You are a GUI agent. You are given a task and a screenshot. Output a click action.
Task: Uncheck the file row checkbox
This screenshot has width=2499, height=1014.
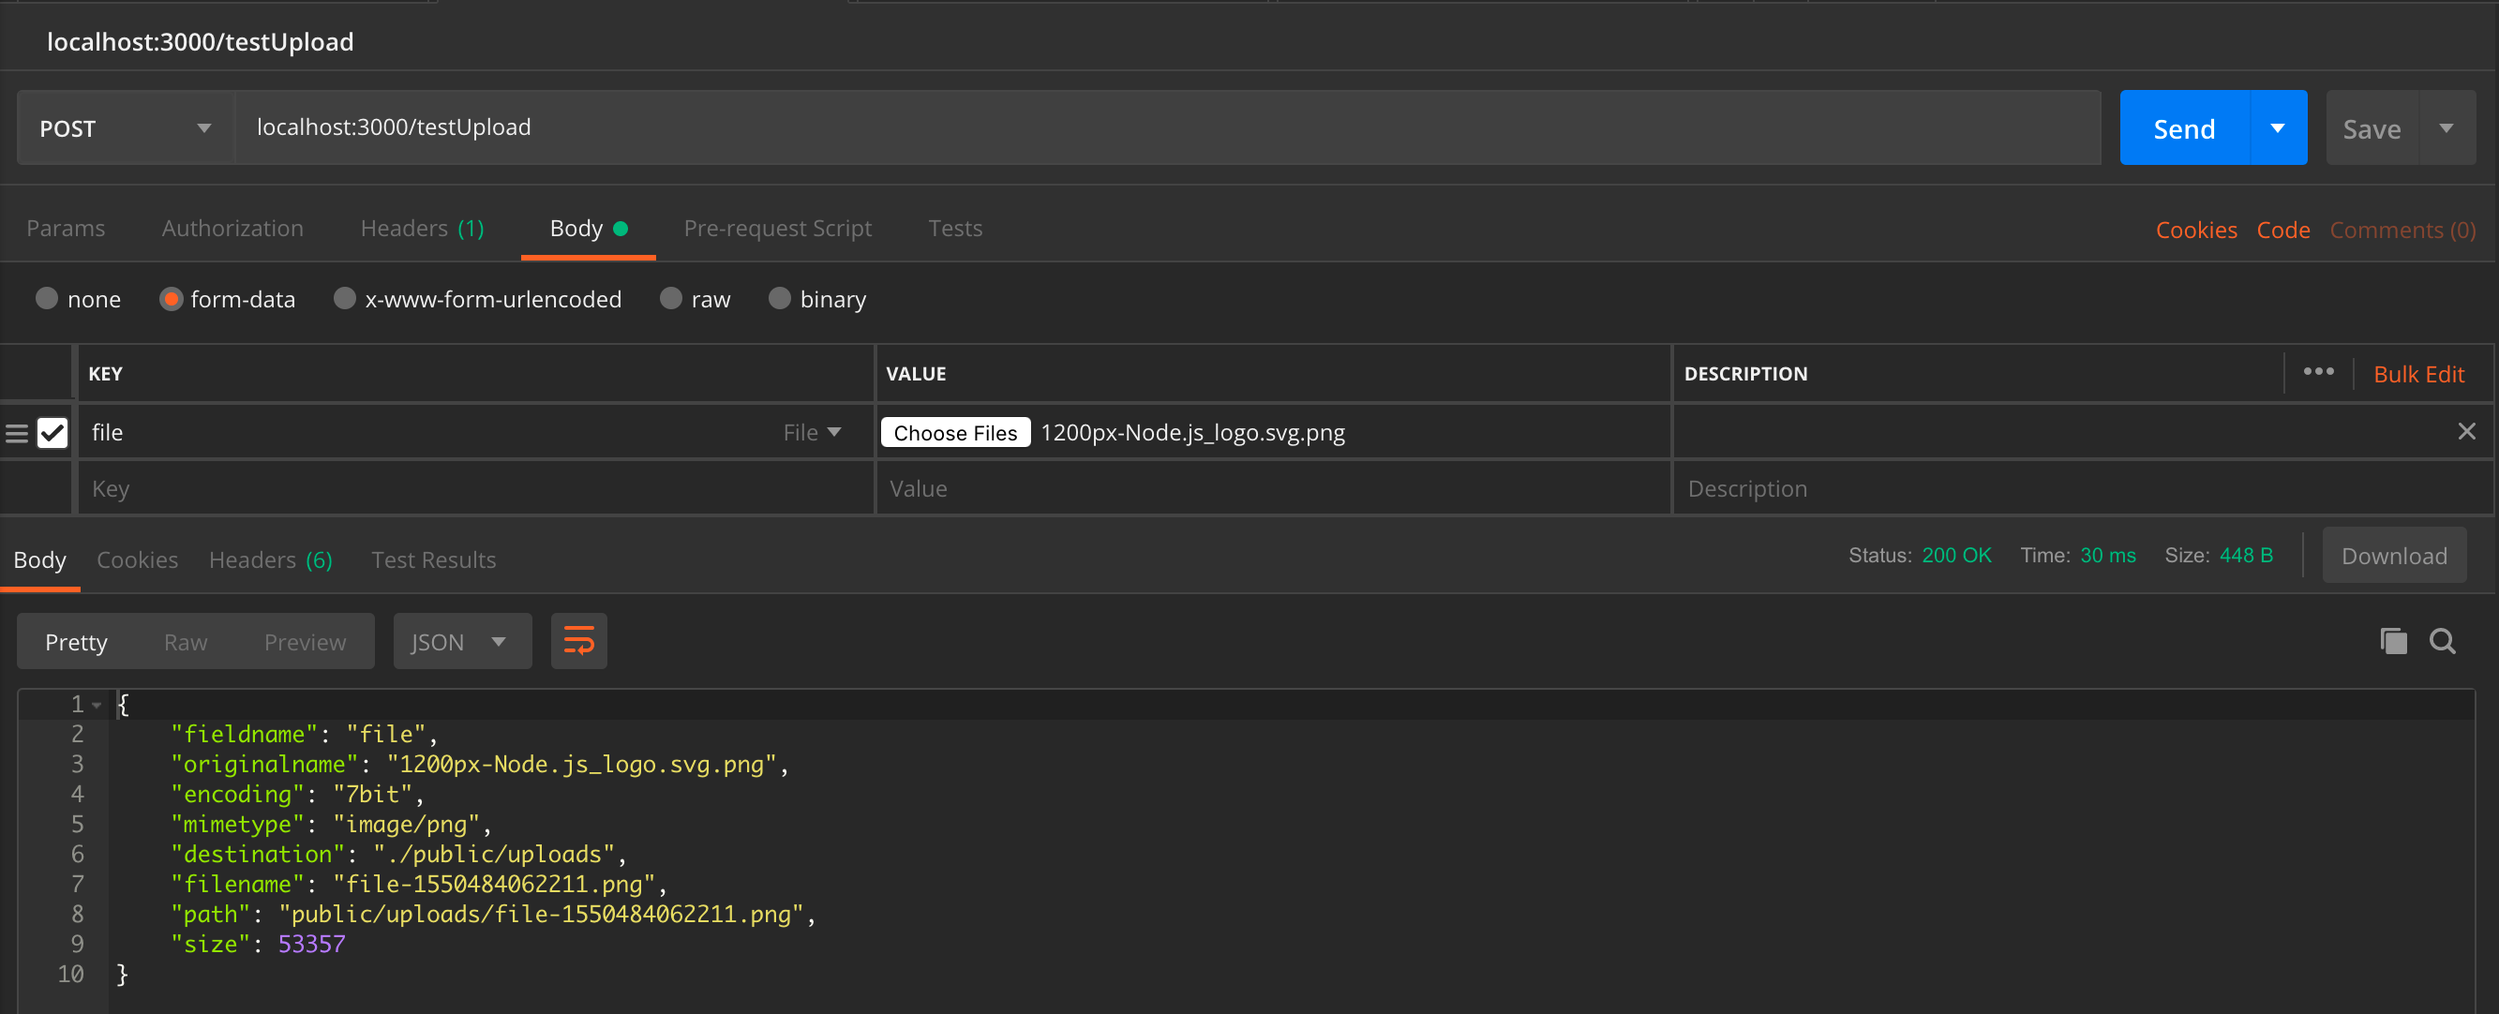coord(52,432)
